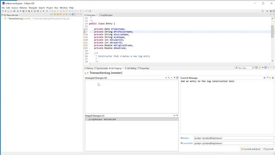Switch to the Git Reflog tab
The height and width of the screenshot is (155, 275).
pyautogui.click(x=130, y=68)
